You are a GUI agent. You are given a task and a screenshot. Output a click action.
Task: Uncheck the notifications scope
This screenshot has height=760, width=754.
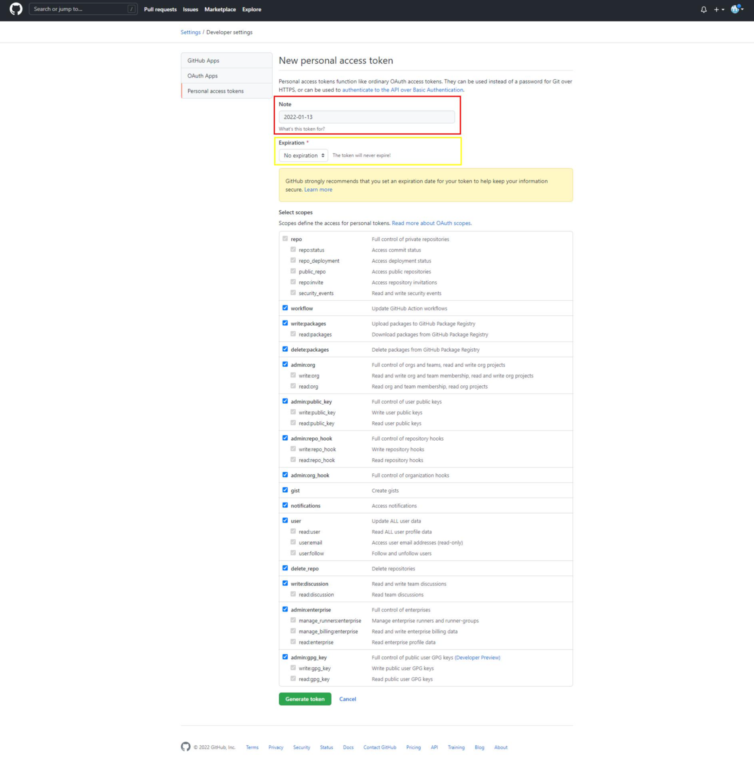coord(285,505)
